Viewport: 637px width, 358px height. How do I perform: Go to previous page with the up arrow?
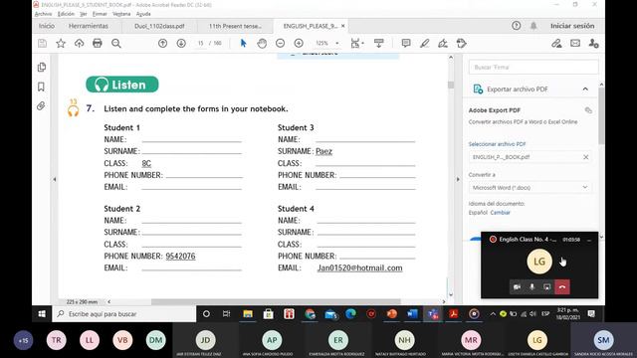click(162, 43)
